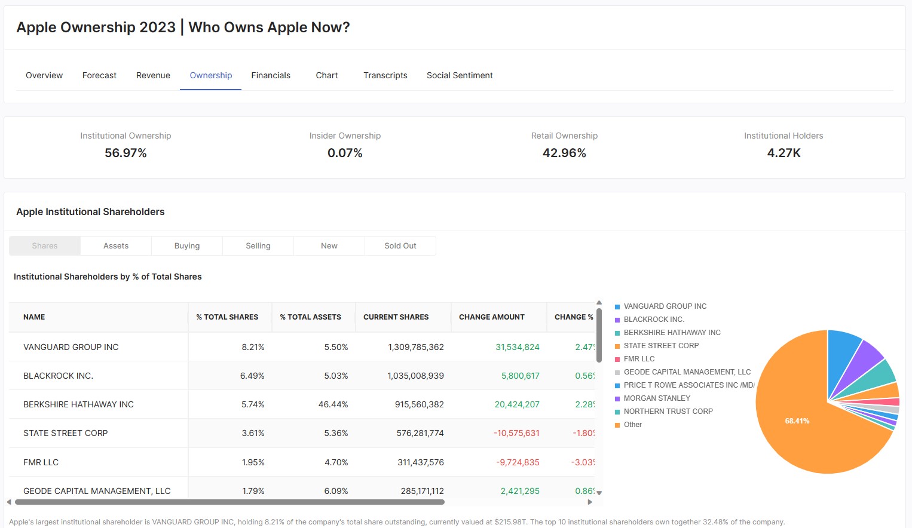Screen dimensions: 912x528
Task: Switch table to Buying view
Action: (x=187, y=245)
